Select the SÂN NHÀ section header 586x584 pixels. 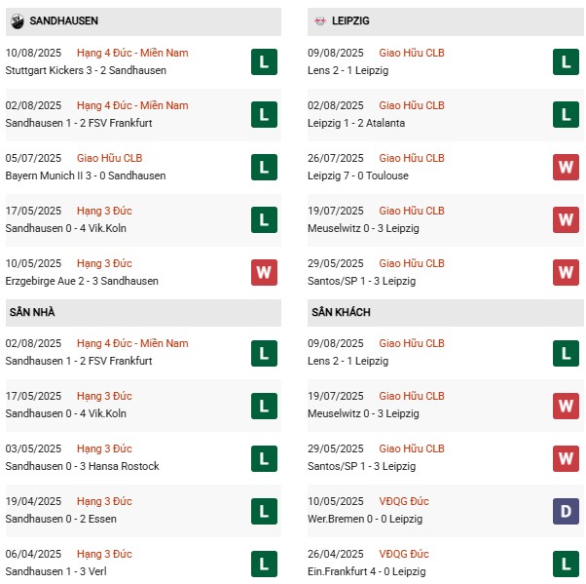click(x=31, y=312)
